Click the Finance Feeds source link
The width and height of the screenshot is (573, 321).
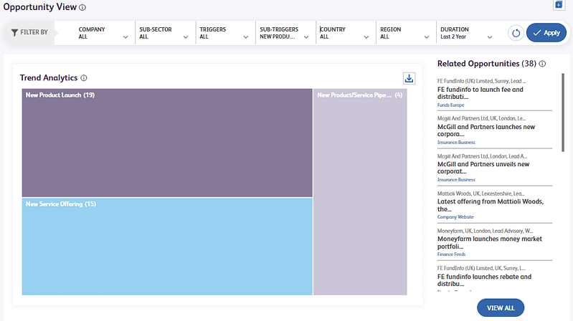pos(451,254)
